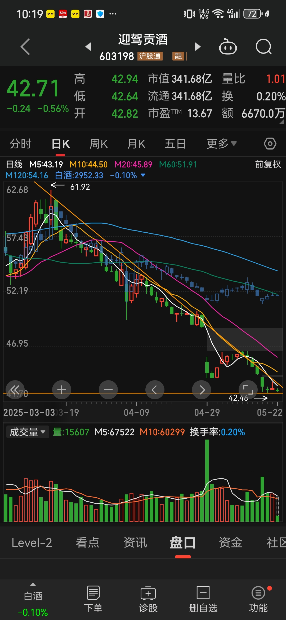Expand the 白酒 index overlay dropdown arrow

click(143, 175)
